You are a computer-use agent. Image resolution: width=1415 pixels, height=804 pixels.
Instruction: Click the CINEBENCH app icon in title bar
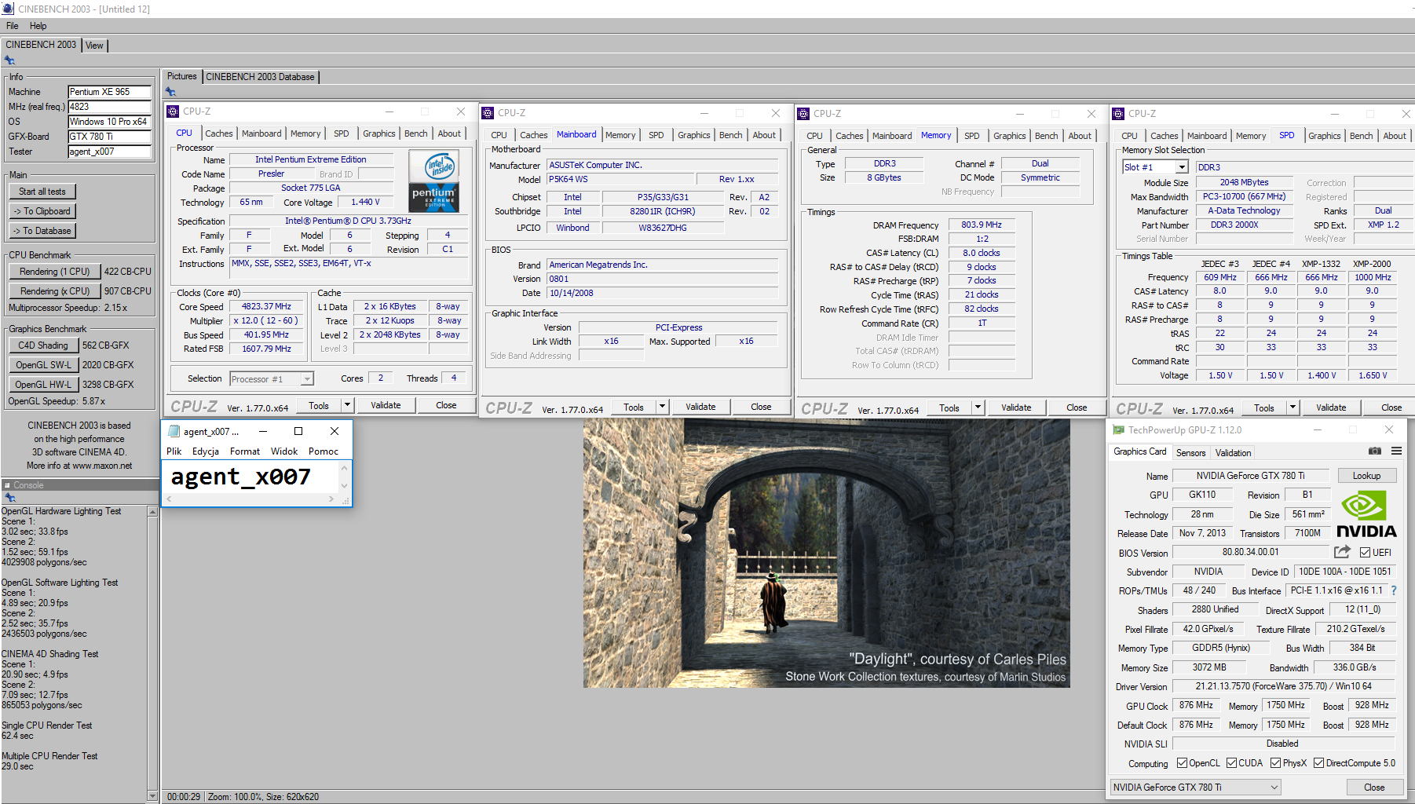(x=8, y=9)
